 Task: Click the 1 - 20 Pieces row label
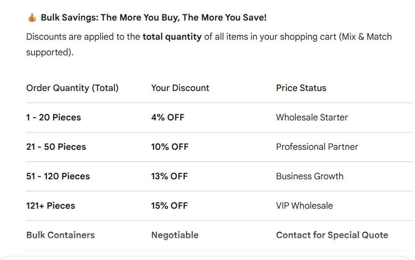coord(54,117)
